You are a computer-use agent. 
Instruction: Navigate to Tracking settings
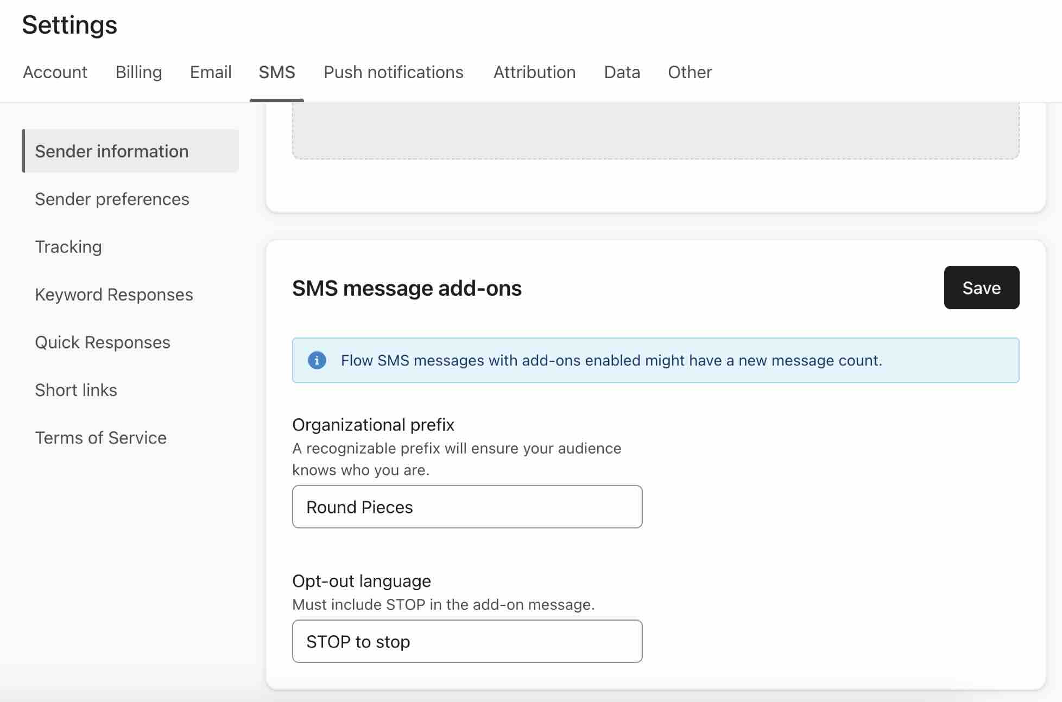(x=67, y=246)
